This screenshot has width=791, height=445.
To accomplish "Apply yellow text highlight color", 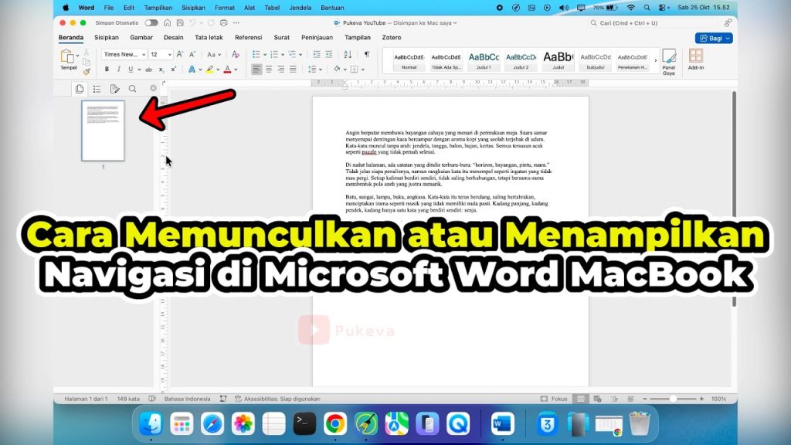I will coord(210,70).
